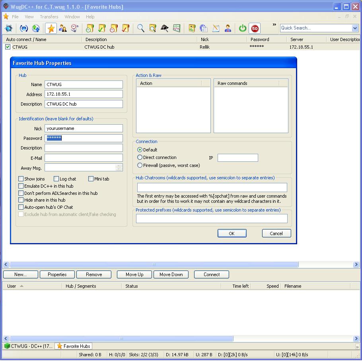Open ADL Search folder-magnifier icon
The image size is (362, 361).
pyautogui.click(x=153, y=28)
